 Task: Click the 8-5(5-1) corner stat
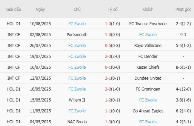coord(183,67)
